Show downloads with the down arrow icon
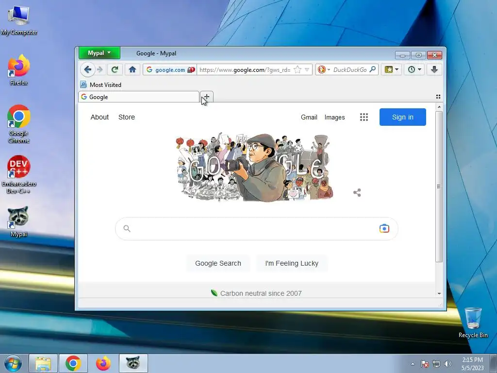 pos(434,69)
